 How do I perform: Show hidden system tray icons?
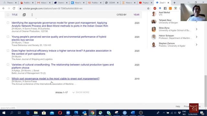click(164, 113)
